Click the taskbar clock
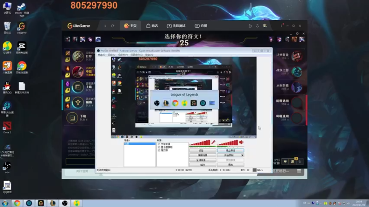 (x=359, y=203)
